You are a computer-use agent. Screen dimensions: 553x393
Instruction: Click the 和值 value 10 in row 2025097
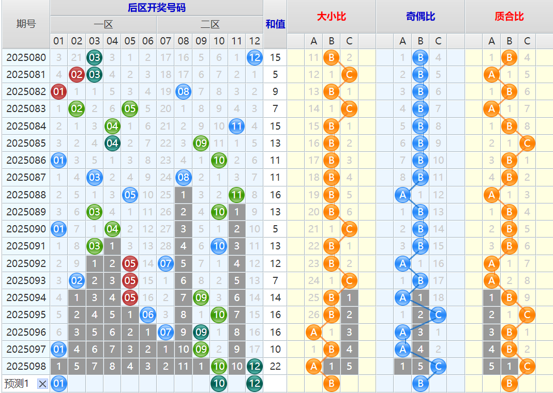tap(275, 349)
